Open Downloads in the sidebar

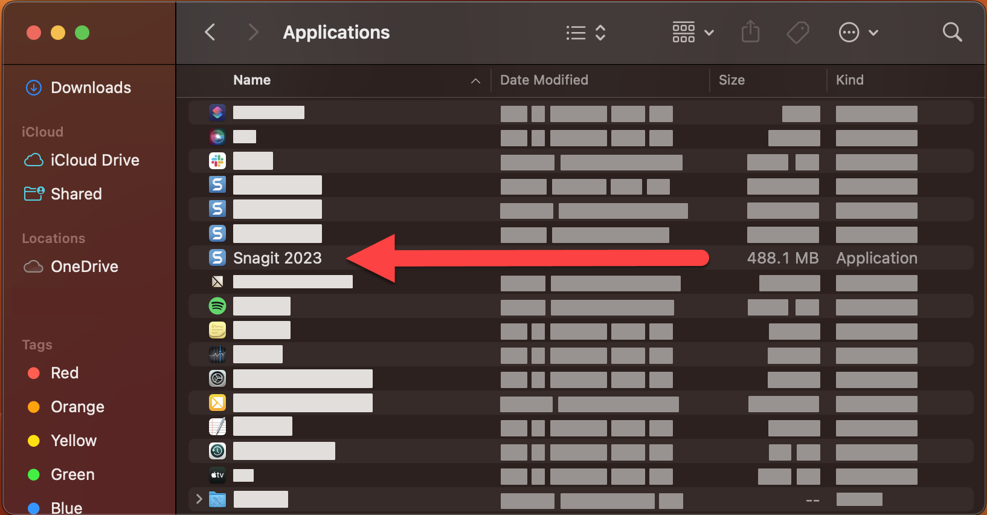tap(91, 88)
